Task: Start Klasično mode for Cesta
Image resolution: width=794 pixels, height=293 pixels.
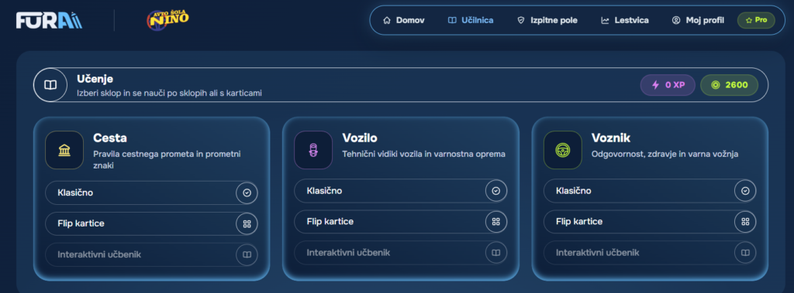Action: coord(151,192)
